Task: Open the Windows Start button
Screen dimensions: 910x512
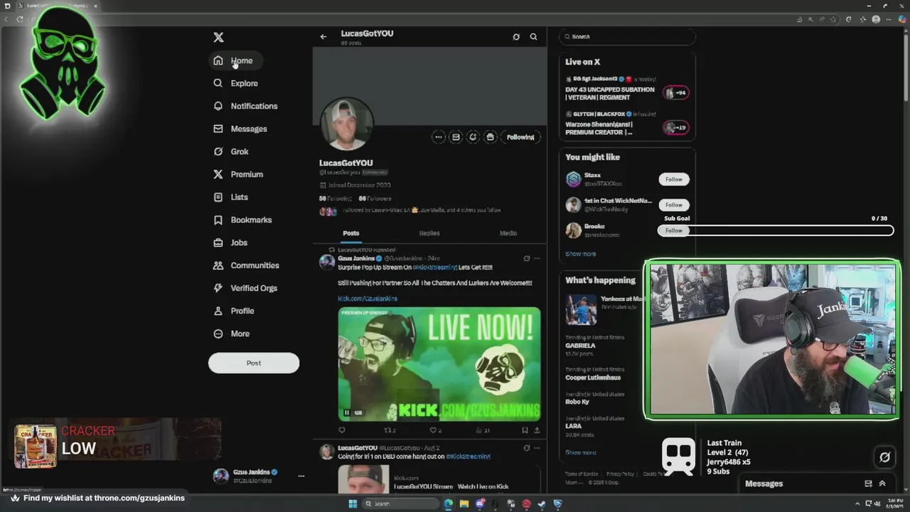Action: 352,504
